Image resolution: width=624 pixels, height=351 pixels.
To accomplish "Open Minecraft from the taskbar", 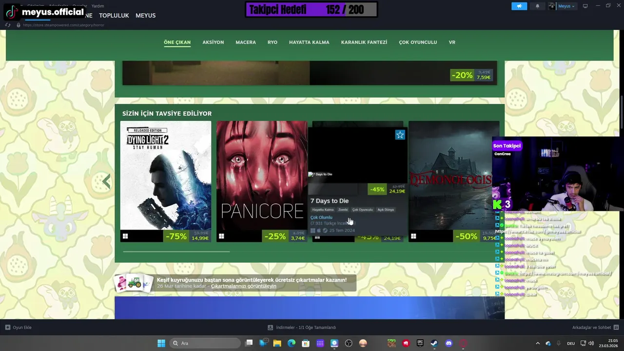I will pyautogui.click(x=391, y=343).
